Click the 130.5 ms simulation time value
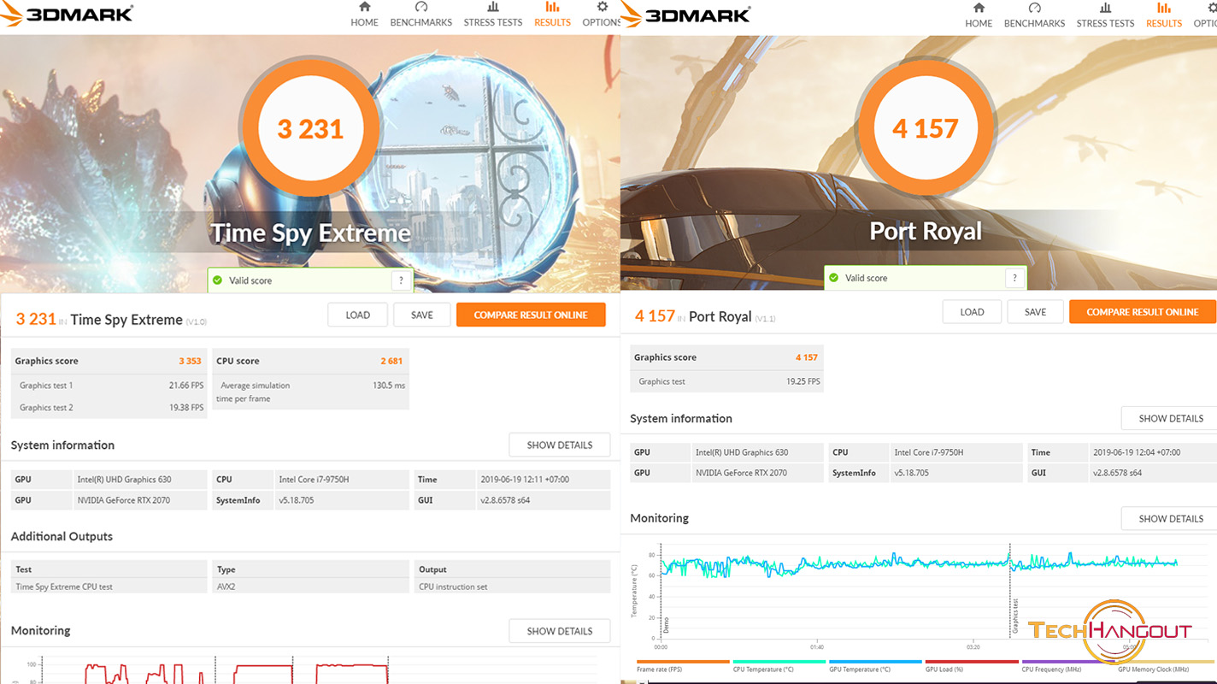This screenshot has width=1217, height=684. (389, 386)
